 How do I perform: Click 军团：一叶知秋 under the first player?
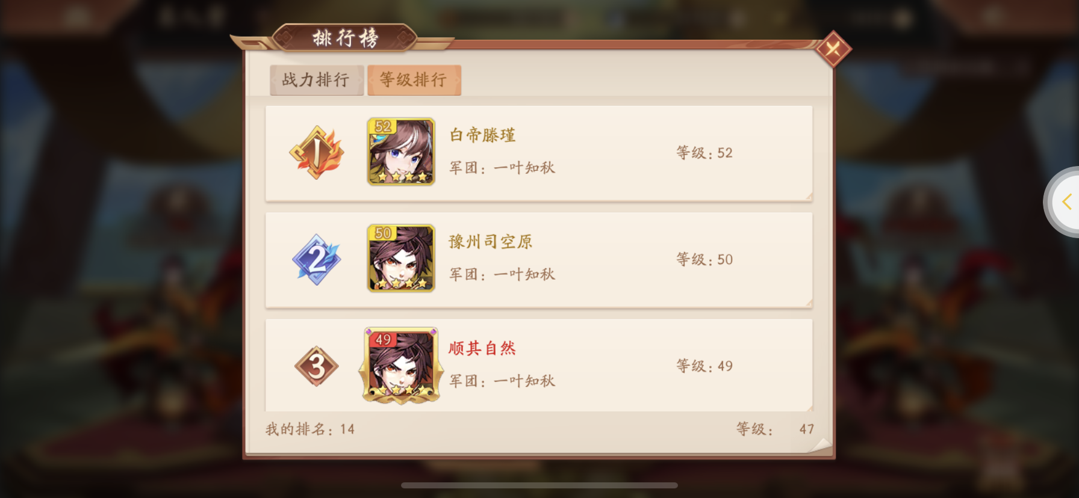click(x=502, y=168)
